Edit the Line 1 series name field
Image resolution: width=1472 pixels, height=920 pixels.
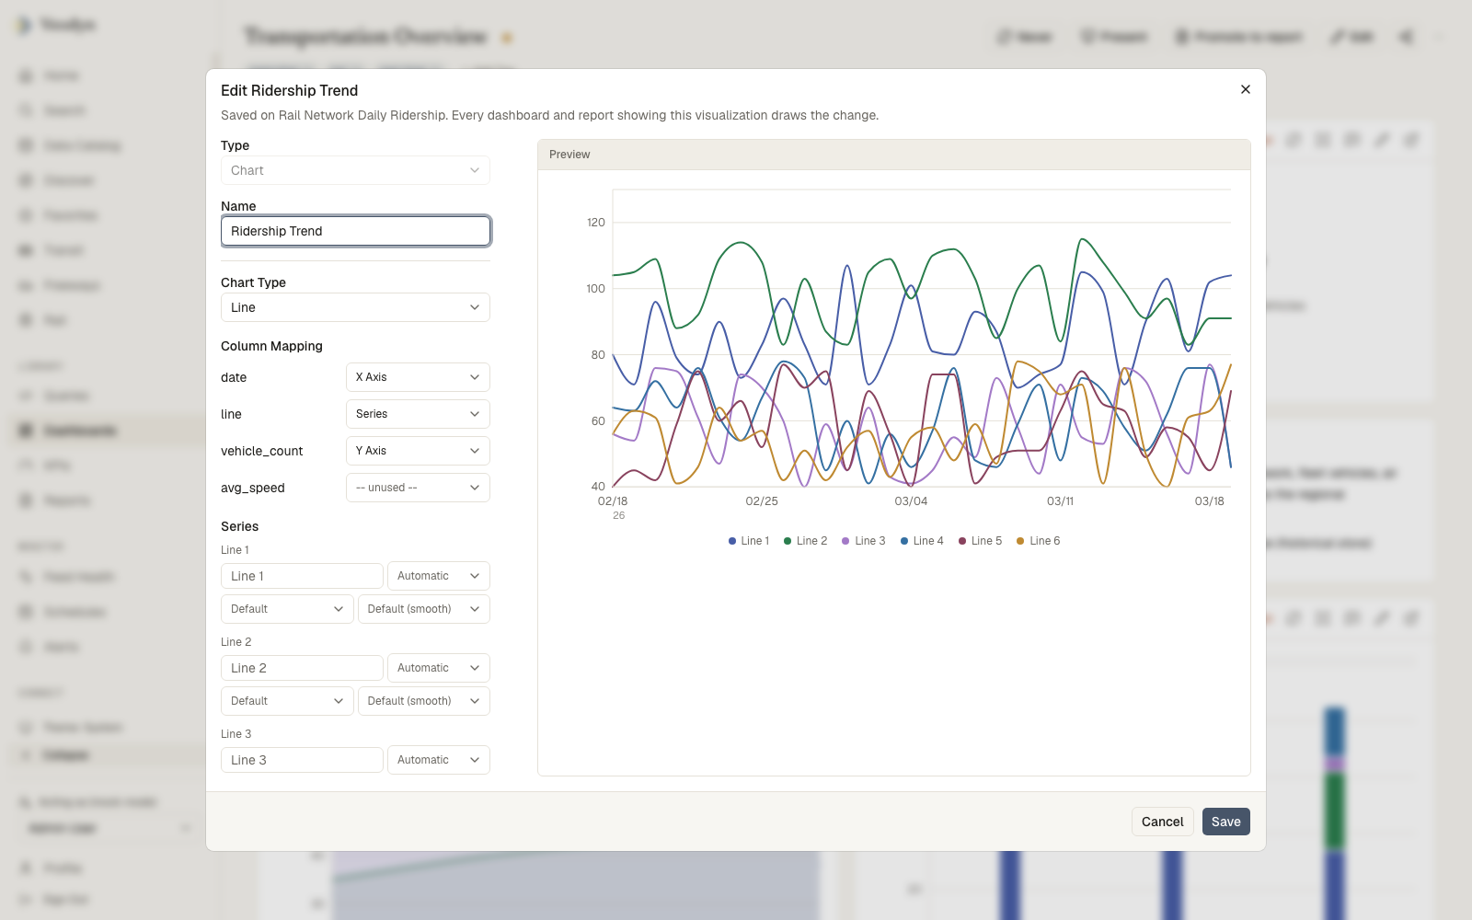pyautogui.click(x=302, y=576)
